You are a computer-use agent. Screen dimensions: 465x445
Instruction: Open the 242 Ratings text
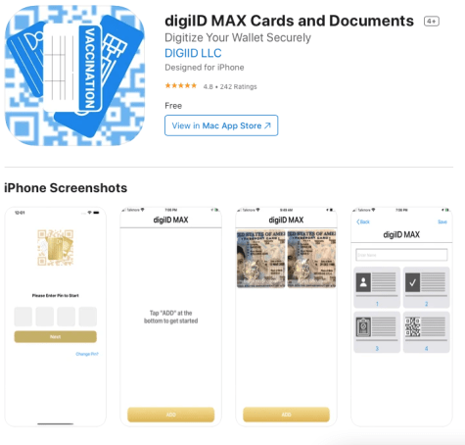pos(238,86)
